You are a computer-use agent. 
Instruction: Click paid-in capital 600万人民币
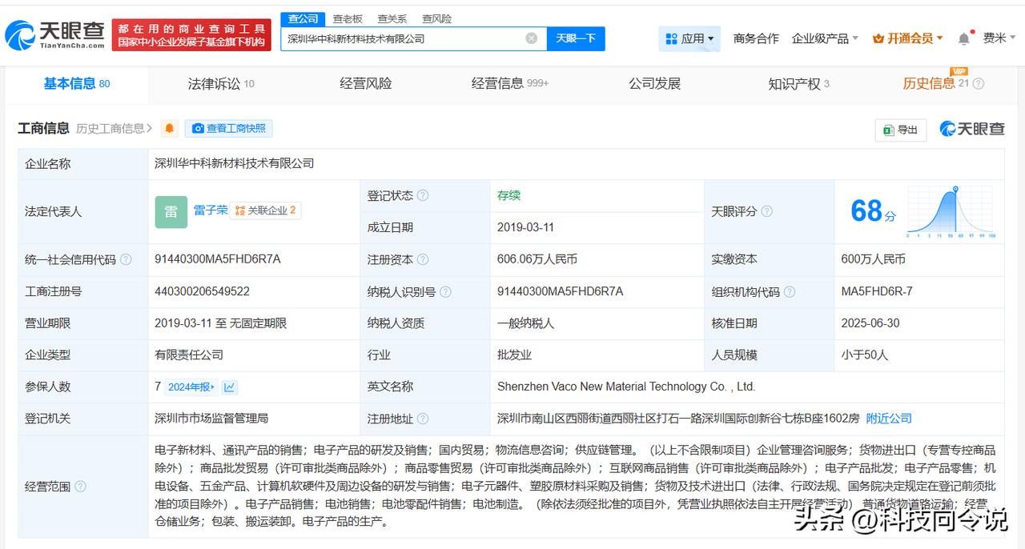(x=874, y=259)
